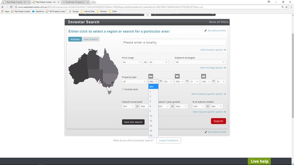
Task: Open Chrome three-dot menu
Action: [x=291, y=7]
